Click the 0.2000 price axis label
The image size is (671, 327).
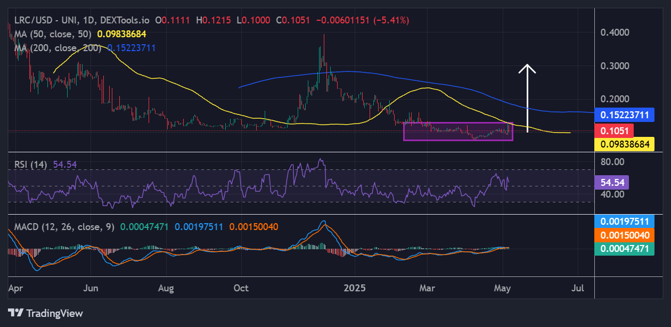pyautogui.click(x=615, y=99)
